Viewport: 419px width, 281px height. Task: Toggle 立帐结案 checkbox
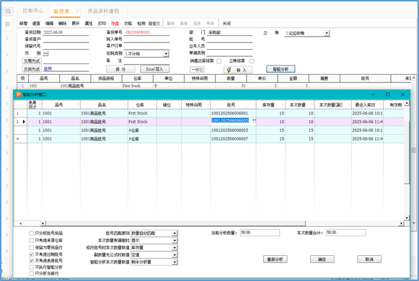point(252,61)
